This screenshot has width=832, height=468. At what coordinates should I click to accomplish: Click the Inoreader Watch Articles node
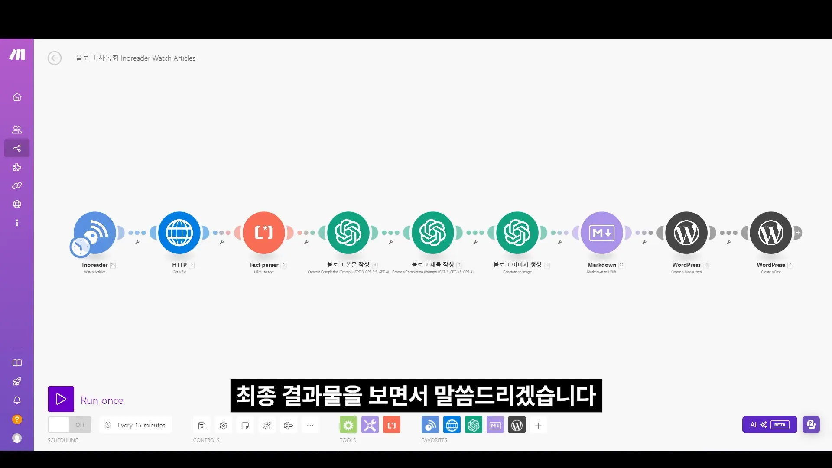point(94,233)
